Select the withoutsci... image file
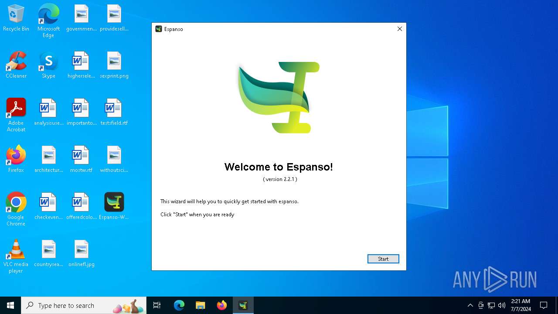Screen dimensions: 558x314 point(114,159)
